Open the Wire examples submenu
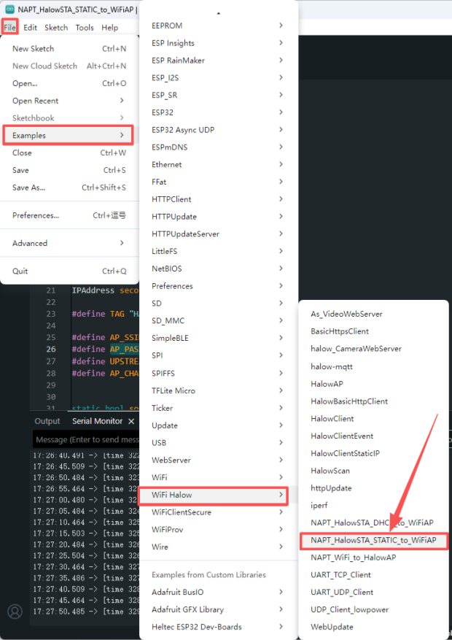The width and height of the screenshot is (452, 640). point(219,547)
